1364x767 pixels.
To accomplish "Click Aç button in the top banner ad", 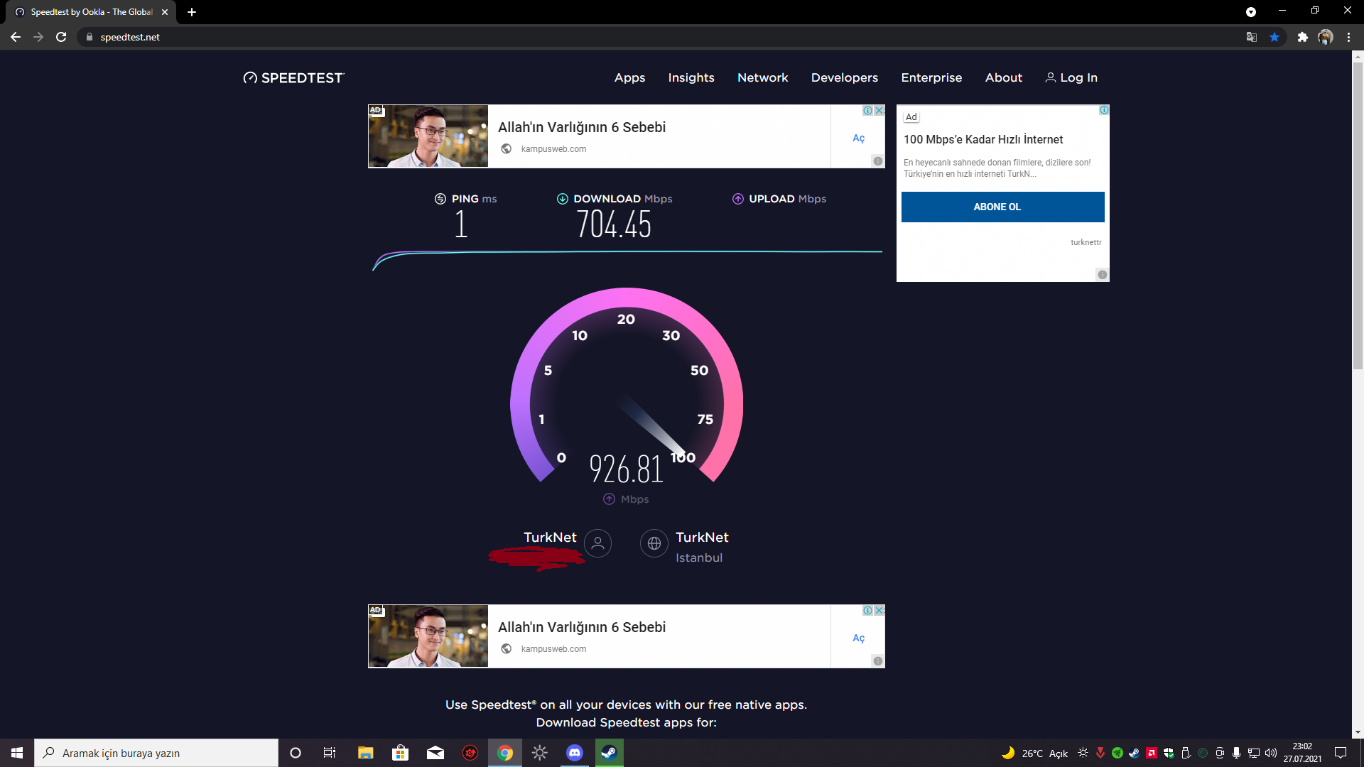I will click(858, 138).
